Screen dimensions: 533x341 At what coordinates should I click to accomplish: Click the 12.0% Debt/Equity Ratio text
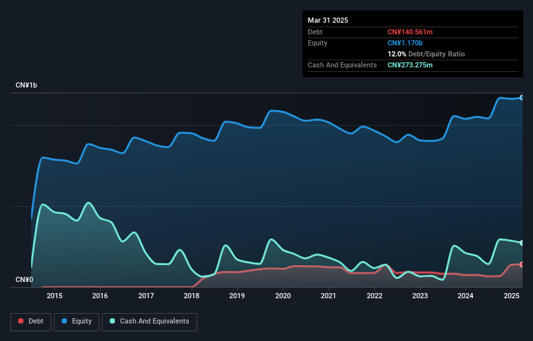tap(426, 54)
